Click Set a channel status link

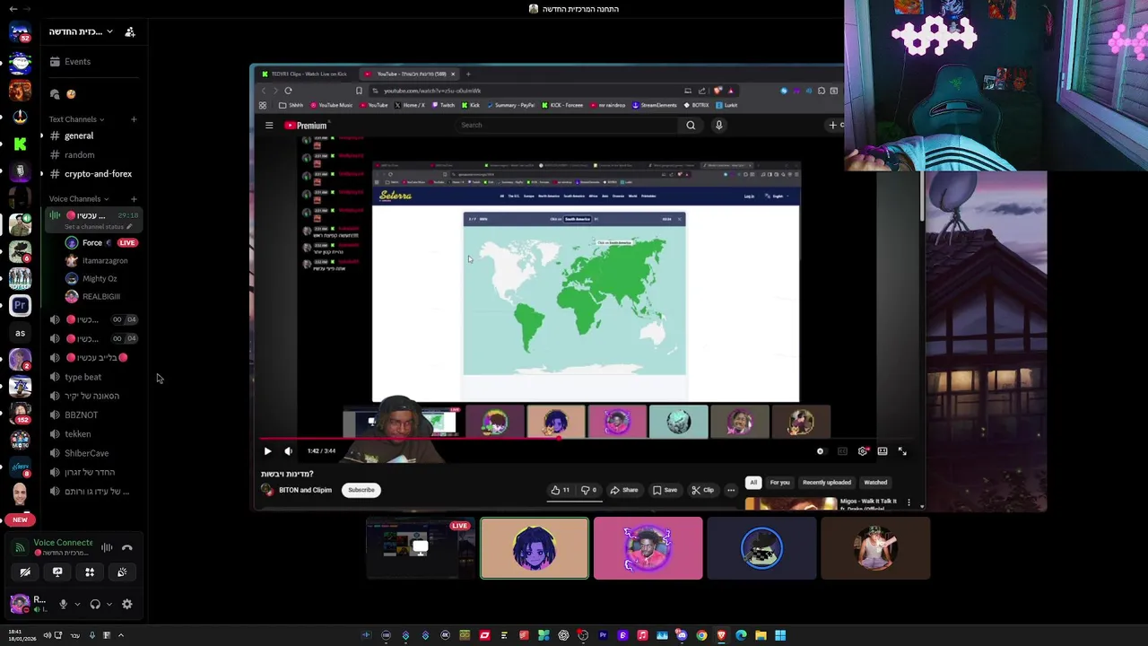pos(98,227)
